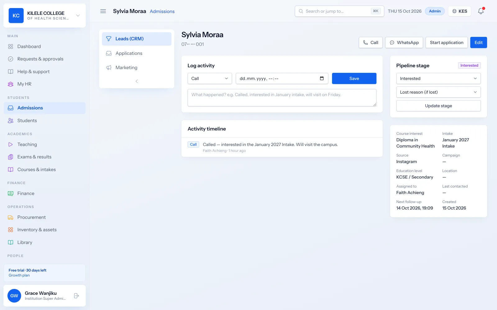The height and width of the screenshot is (310, 497).
Task: Click the Library book icon
Action: pyautogui.click(x=11, y=242)
